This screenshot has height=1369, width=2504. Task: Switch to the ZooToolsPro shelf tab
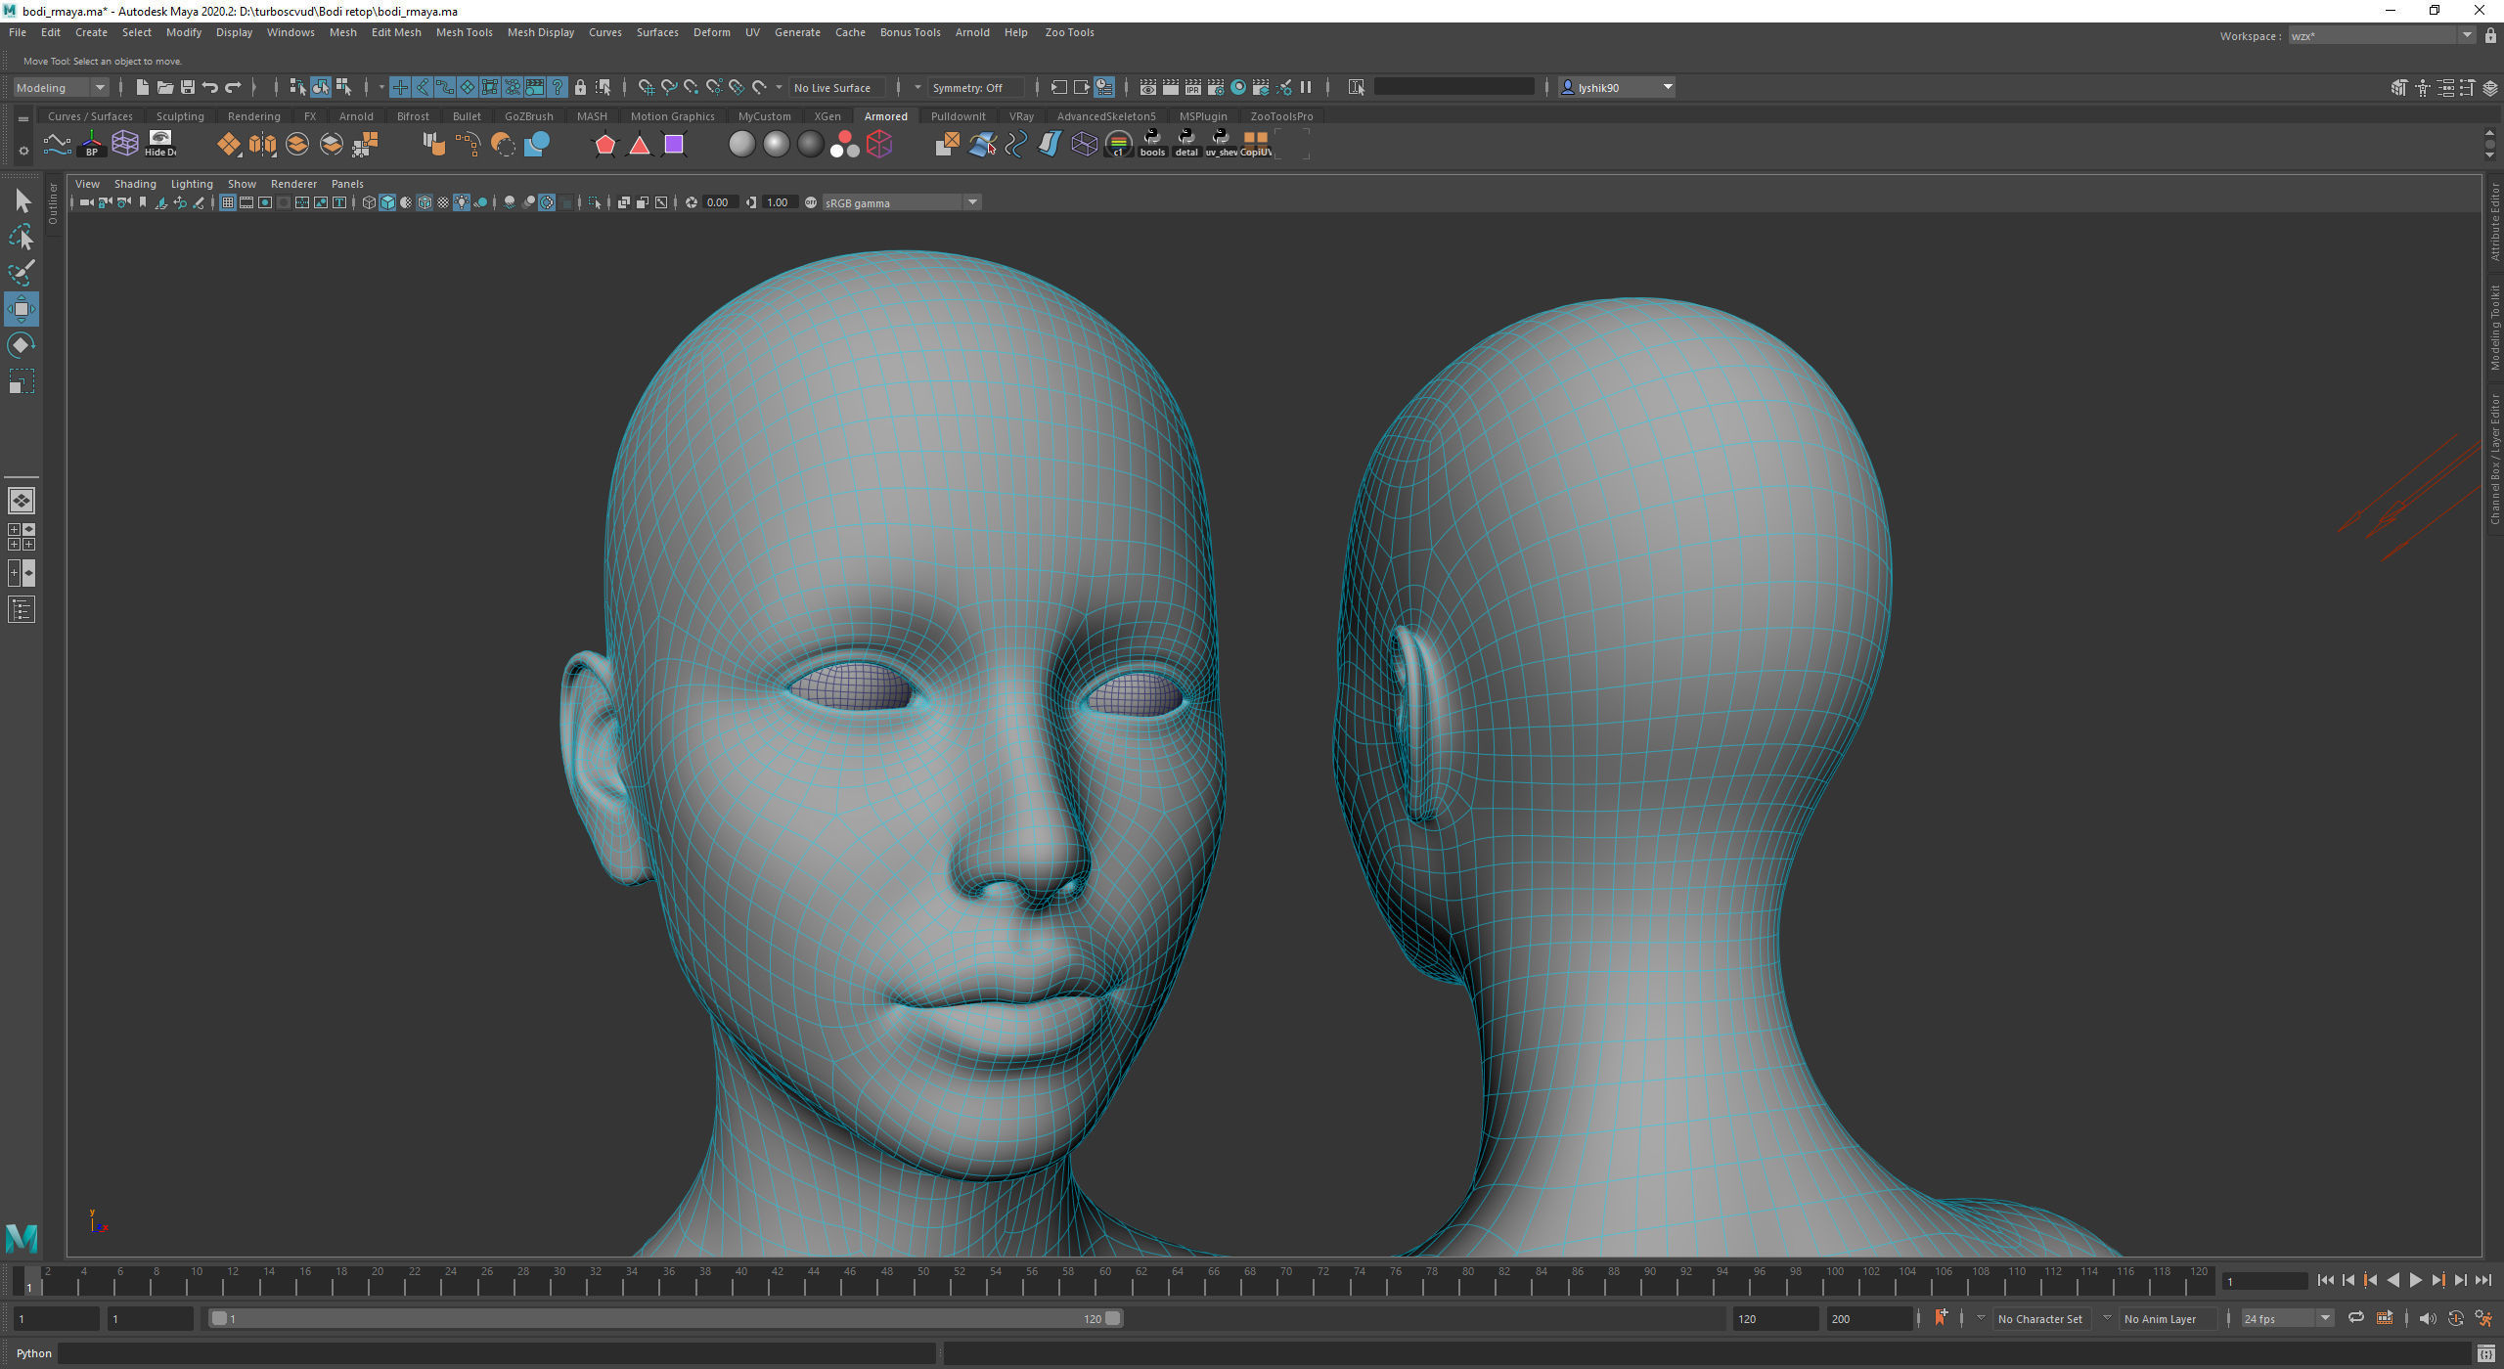[1281, 116]
